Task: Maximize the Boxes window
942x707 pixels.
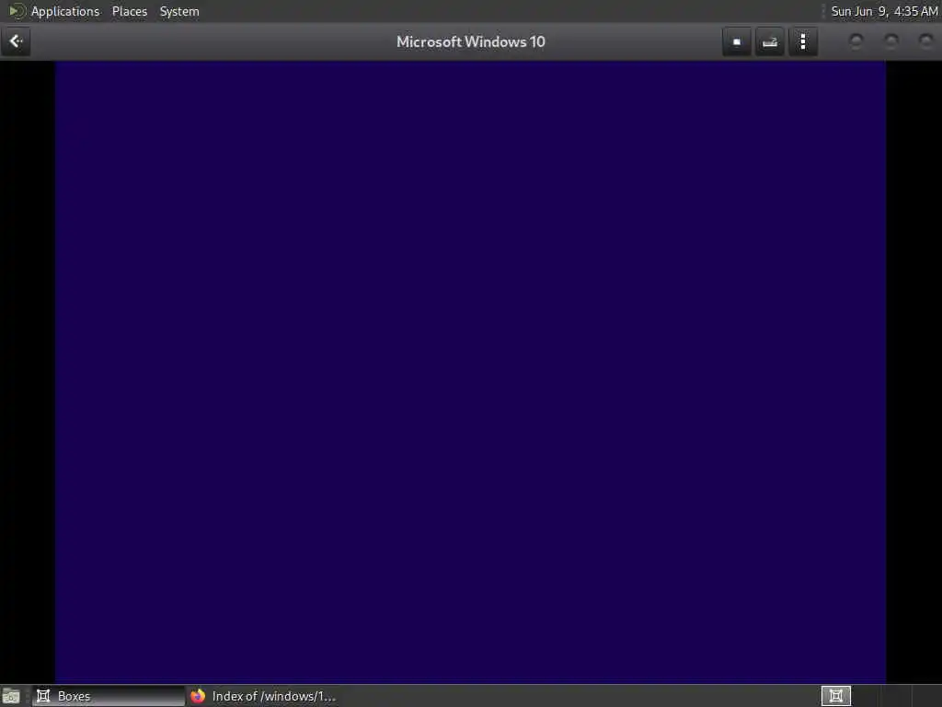Action: pyautogui.click(x=891, y=41)
